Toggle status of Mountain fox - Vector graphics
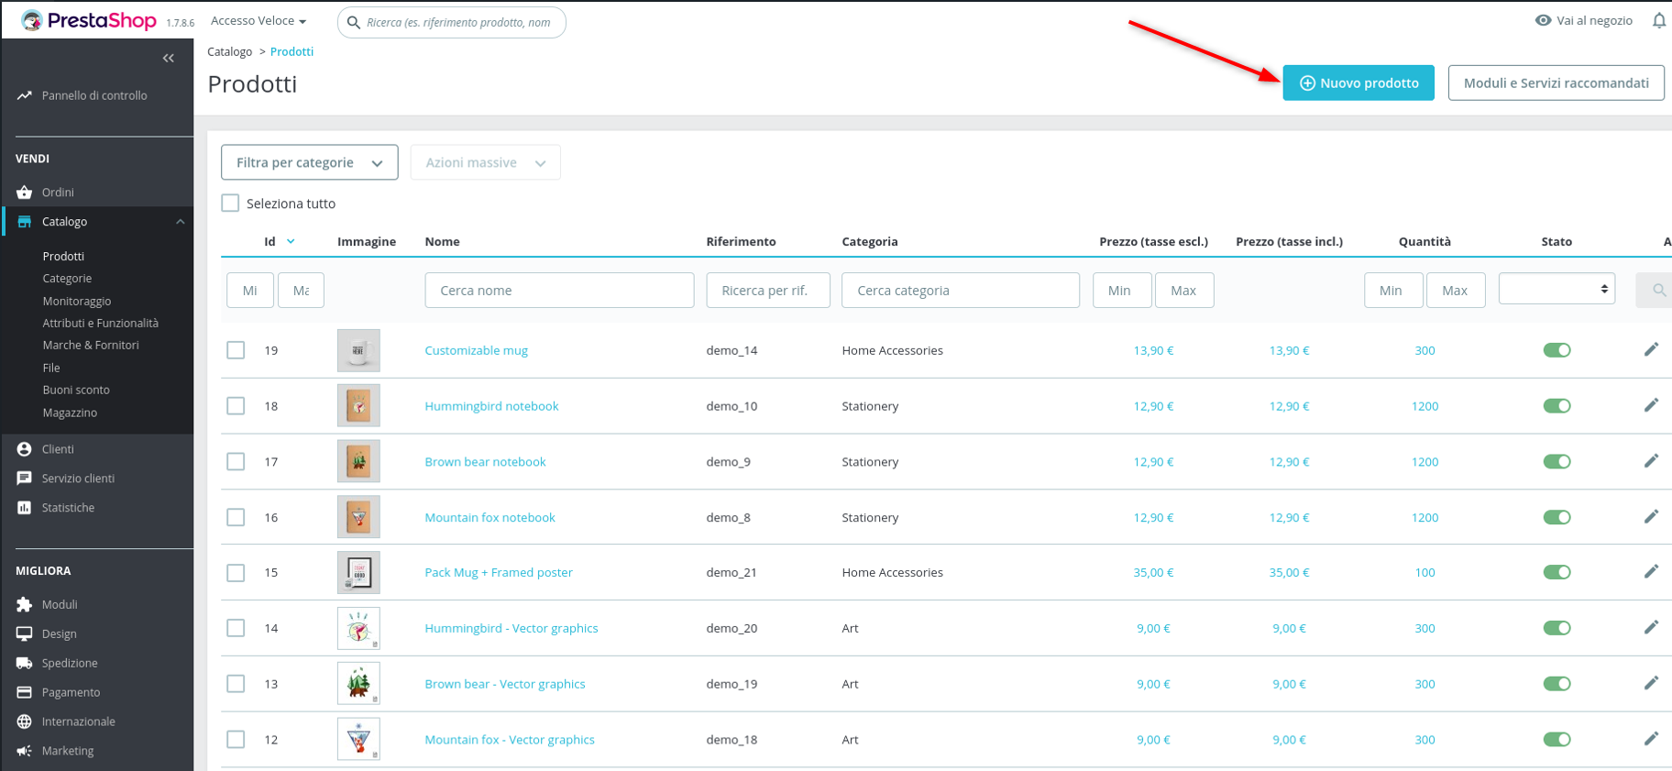This screenshot has height=771, width=1672. point(1556,739)
